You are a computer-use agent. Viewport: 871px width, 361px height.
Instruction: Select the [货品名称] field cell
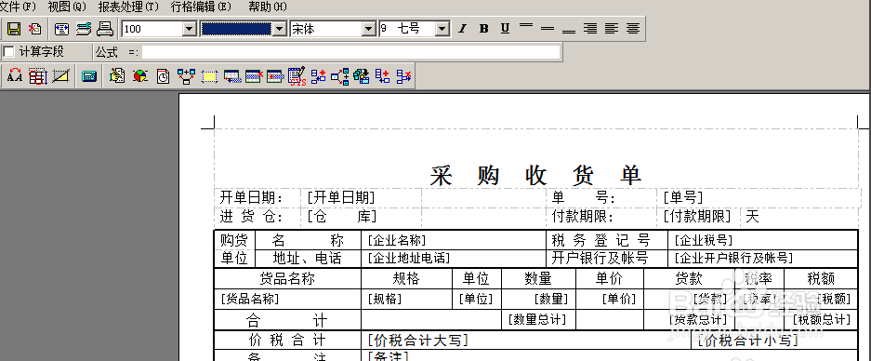tap(288, 300)
